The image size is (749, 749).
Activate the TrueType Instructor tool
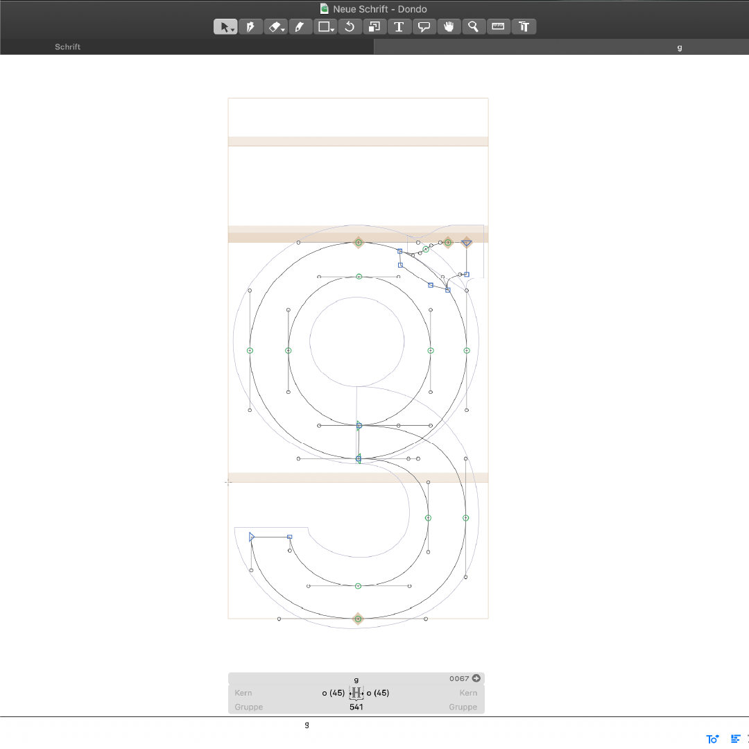pos(524,27)
